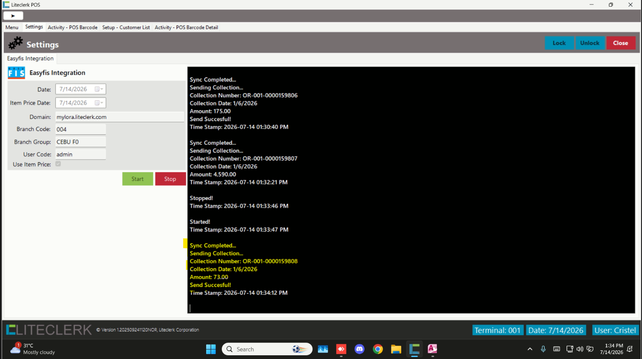642x359 pixels.
Task: Go to the Activity - POS Barcode tab
Action: tap(73, 27)
